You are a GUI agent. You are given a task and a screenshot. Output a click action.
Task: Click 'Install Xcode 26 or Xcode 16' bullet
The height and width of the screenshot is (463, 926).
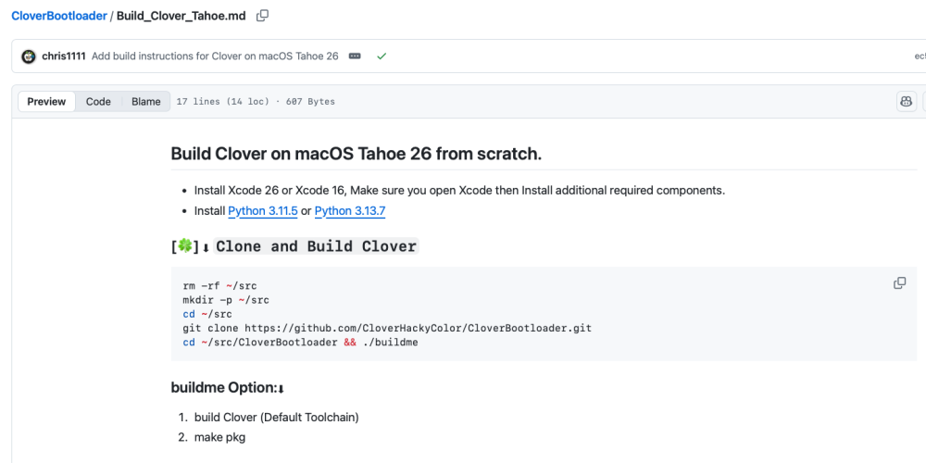coord(459,190)
